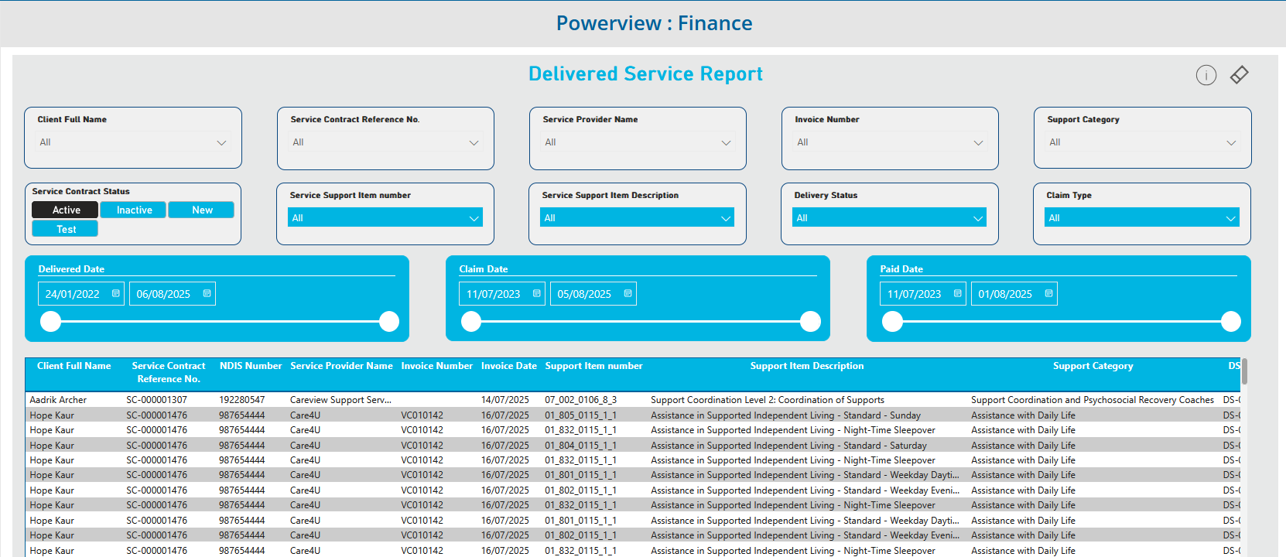Open calendar for Claim start date 11/07/2023
The width and height of the screenshot is (1286, 557).
coord(537,294)
